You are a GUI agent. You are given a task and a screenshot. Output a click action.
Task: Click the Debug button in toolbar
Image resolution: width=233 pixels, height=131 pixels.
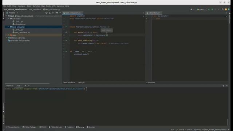pyautogui.click(x=212, y=9)
